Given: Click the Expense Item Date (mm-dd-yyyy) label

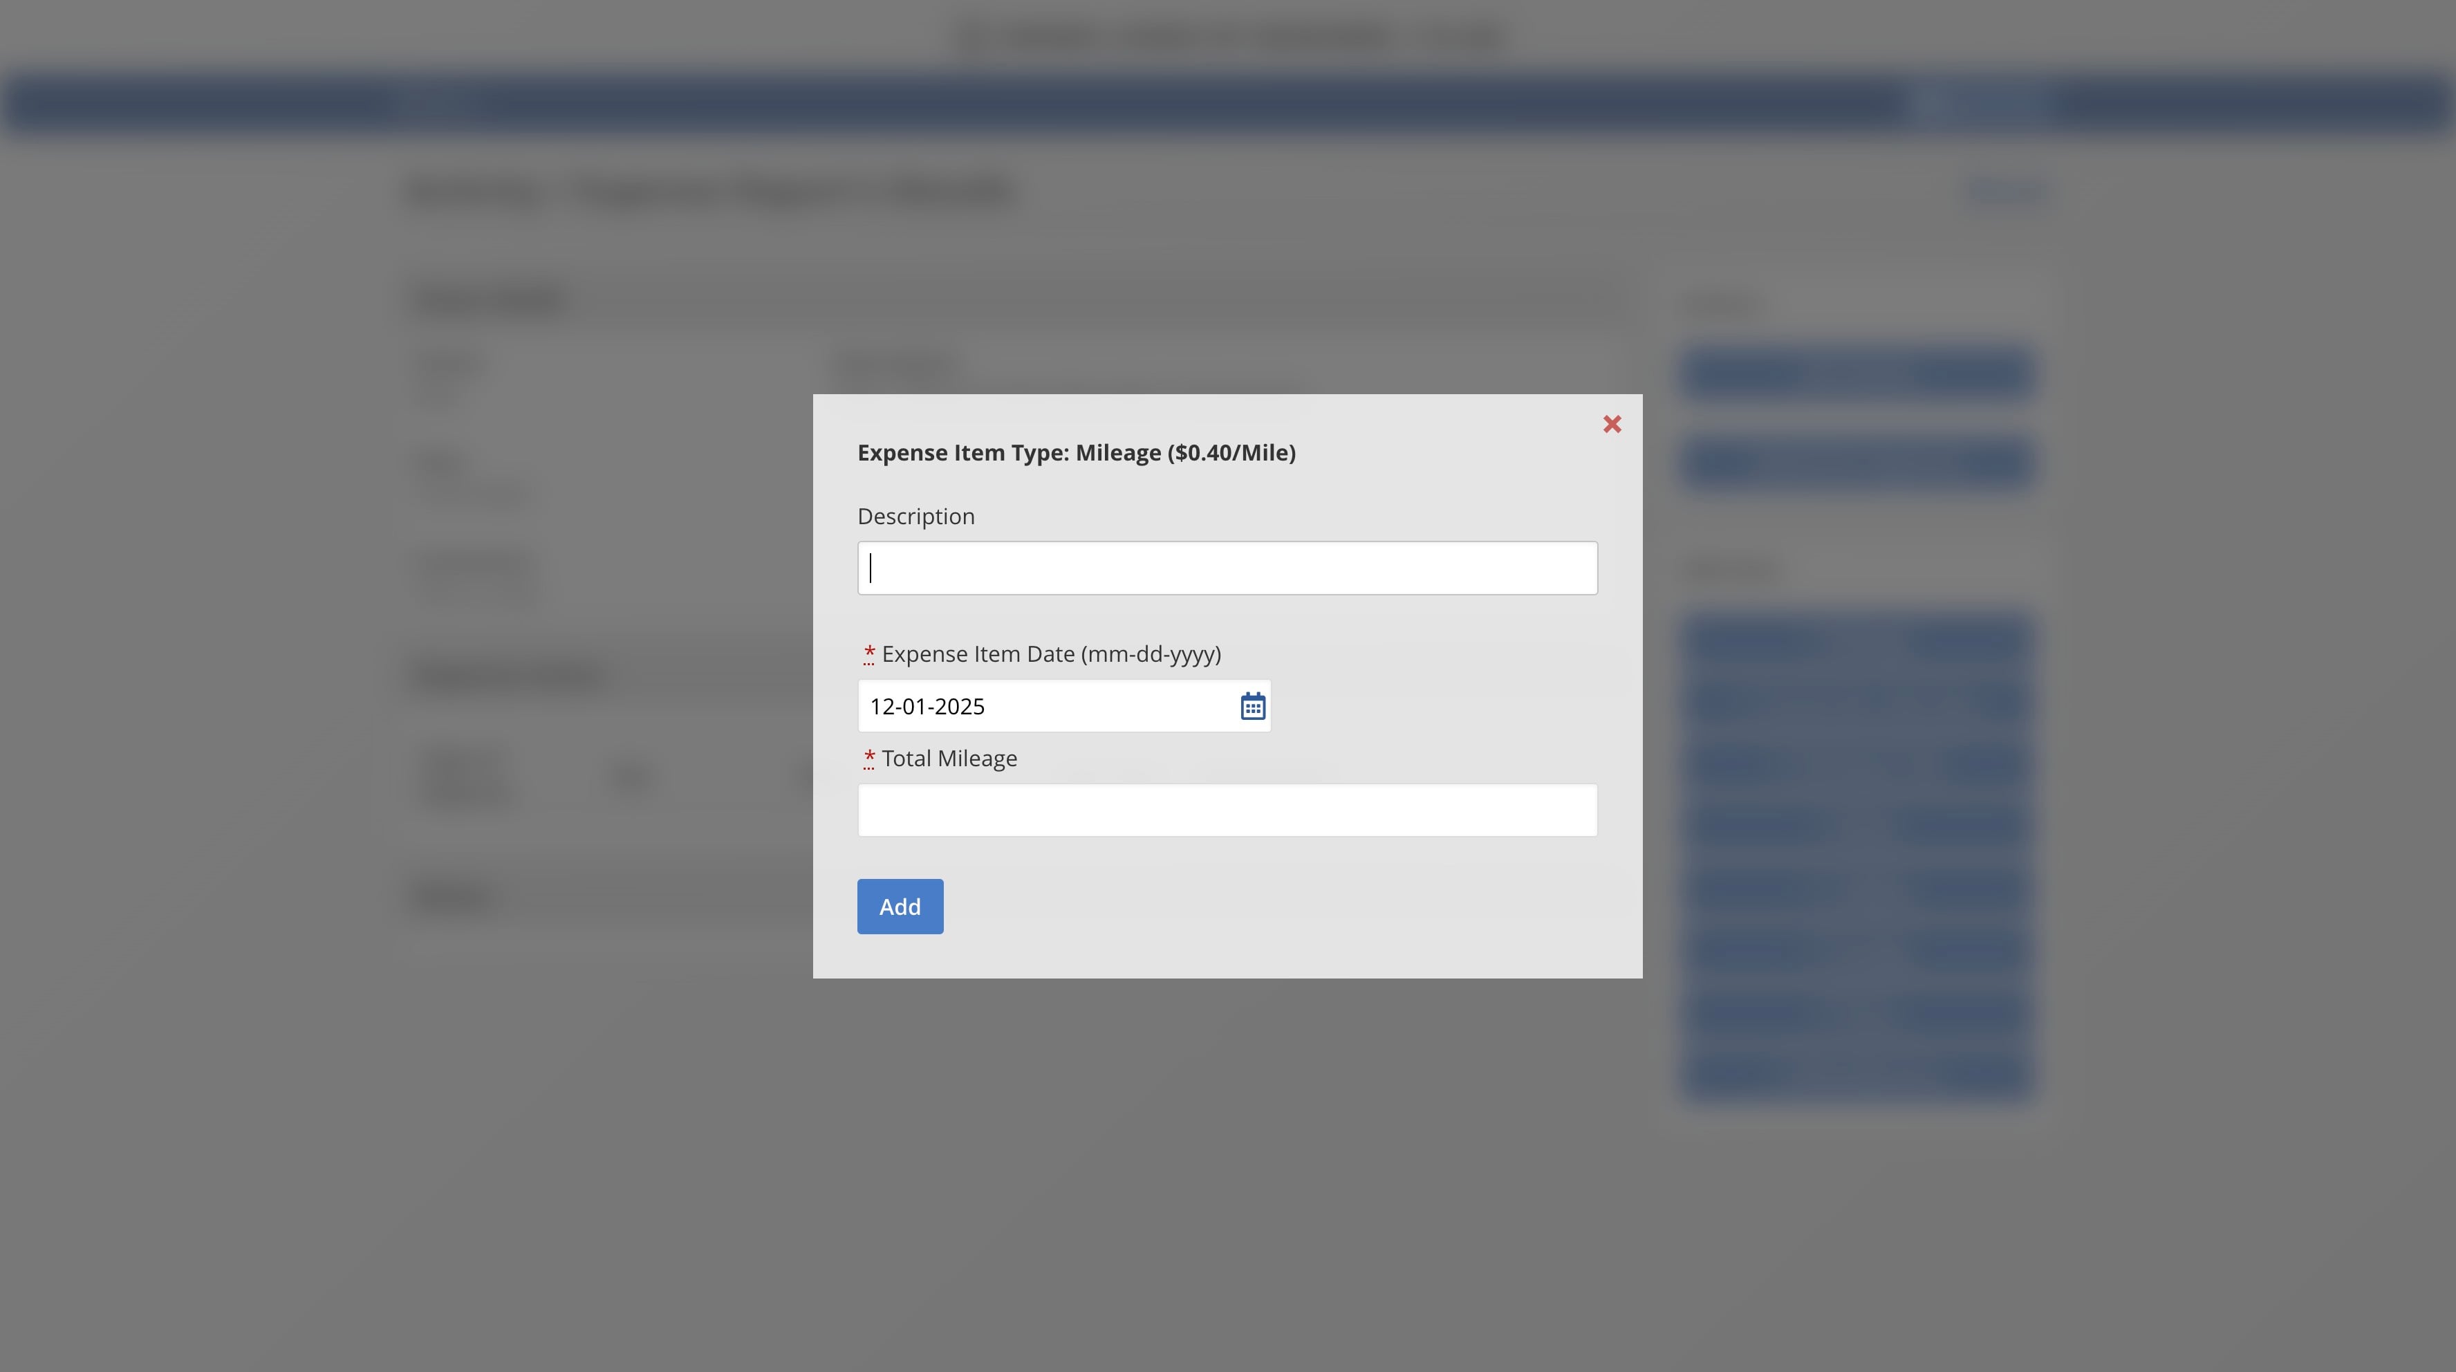Looking at the screenshot, I should click(x=1051, y=654).
